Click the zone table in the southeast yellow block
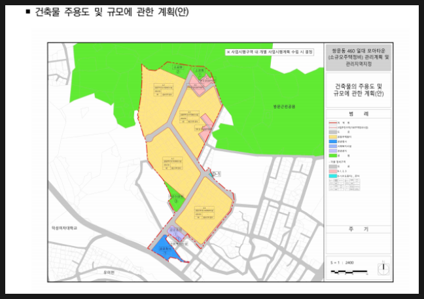This screenshot has width=424, height=299. click(205, 213)
